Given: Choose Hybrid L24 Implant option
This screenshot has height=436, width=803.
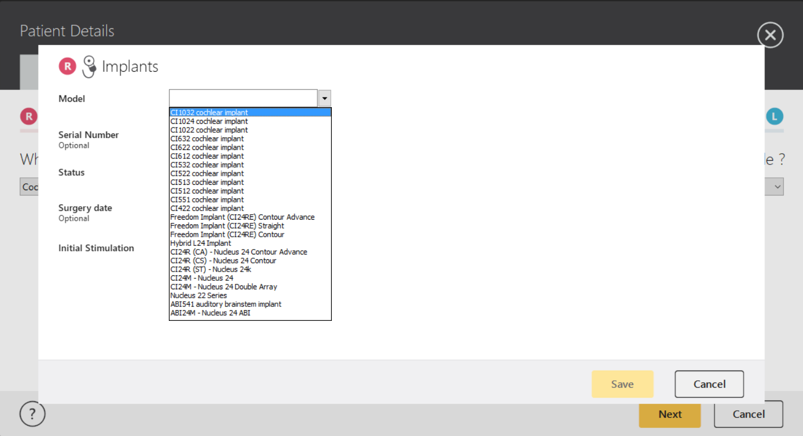Looking at the screenshot, I should (x=201, y=243).
